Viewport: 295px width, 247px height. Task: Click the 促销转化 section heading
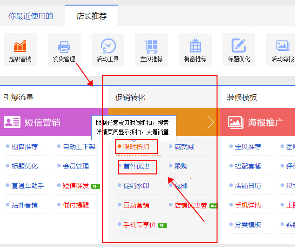coord(130,97)
